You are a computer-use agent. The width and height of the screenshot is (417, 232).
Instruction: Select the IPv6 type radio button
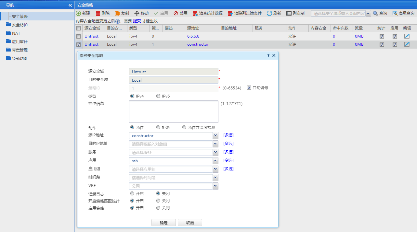coord(158,96)
